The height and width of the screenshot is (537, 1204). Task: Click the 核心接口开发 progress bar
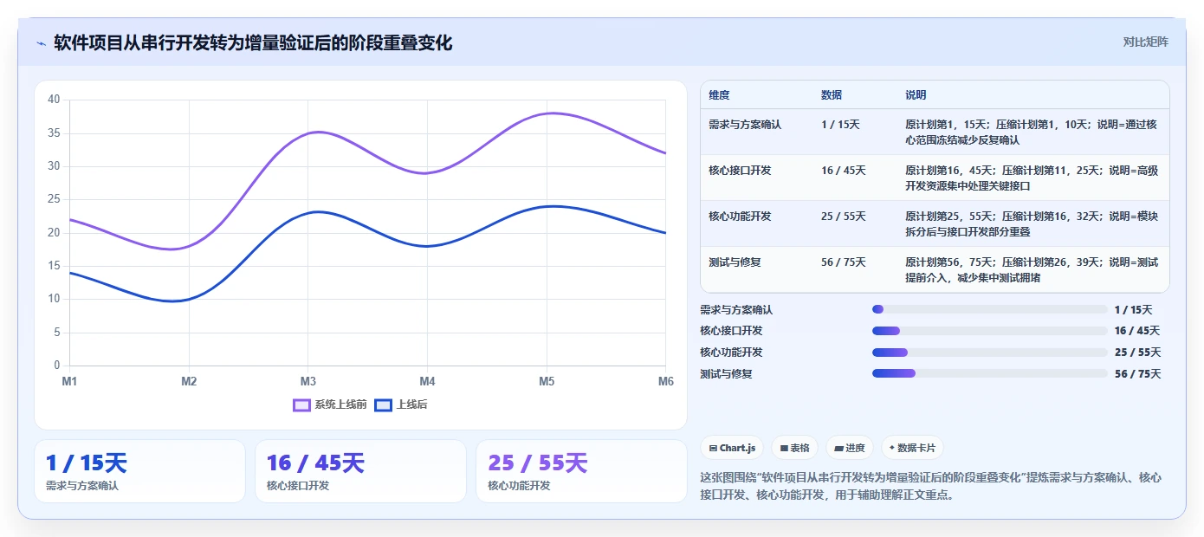(x=990, y=331)
